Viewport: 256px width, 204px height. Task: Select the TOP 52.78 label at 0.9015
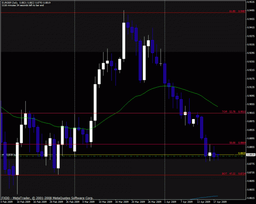pyautogui.click(x=233, y=112)
